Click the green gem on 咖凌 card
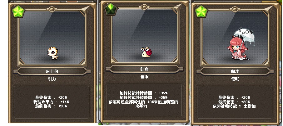 click(201, 11)
